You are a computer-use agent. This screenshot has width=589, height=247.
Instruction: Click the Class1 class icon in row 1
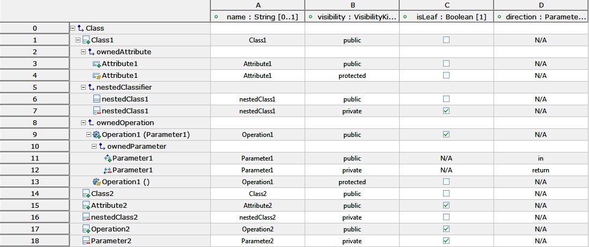86,40
